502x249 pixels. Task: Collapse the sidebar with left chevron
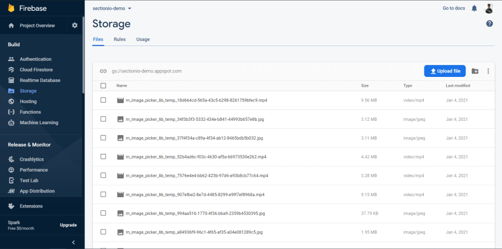tap(74, 242)
